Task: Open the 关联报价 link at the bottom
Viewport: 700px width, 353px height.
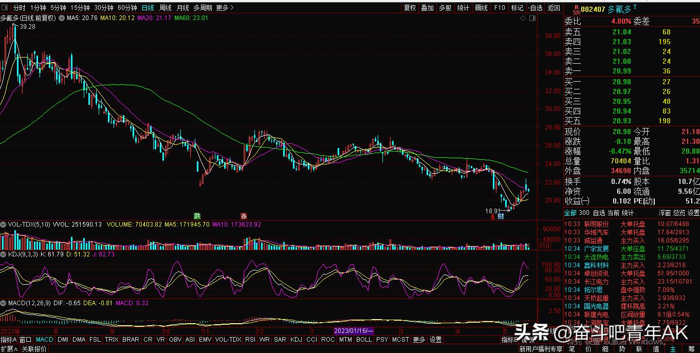Action: point(34,349)
